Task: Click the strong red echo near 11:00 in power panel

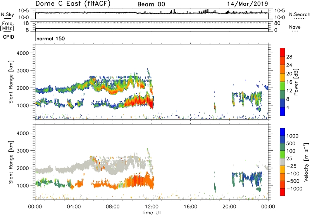Action: 139,101
